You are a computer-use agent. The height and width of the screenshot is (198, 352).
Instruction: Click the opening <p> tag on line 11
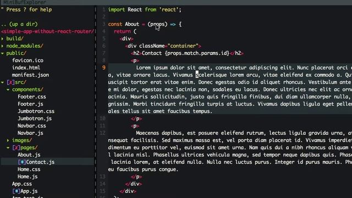coord(135,126)
